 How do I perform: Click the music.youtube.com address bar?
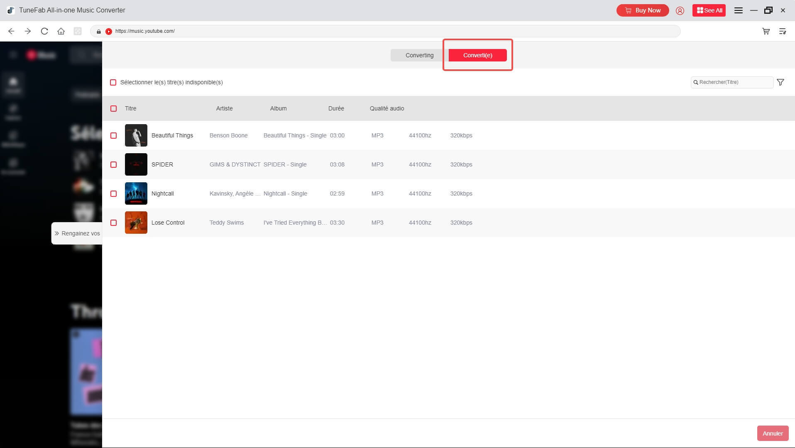[x=385, y=31]
